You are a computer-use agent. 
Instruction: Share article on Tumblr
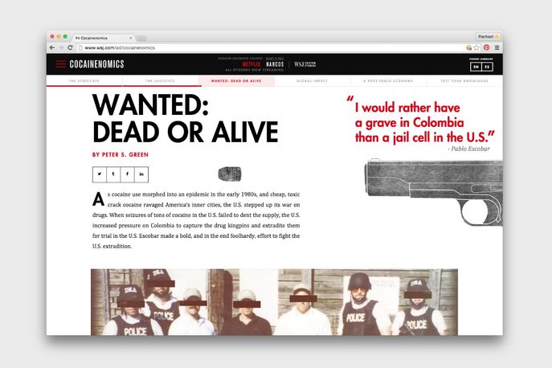pyautogui.click(x=113, y=174)
